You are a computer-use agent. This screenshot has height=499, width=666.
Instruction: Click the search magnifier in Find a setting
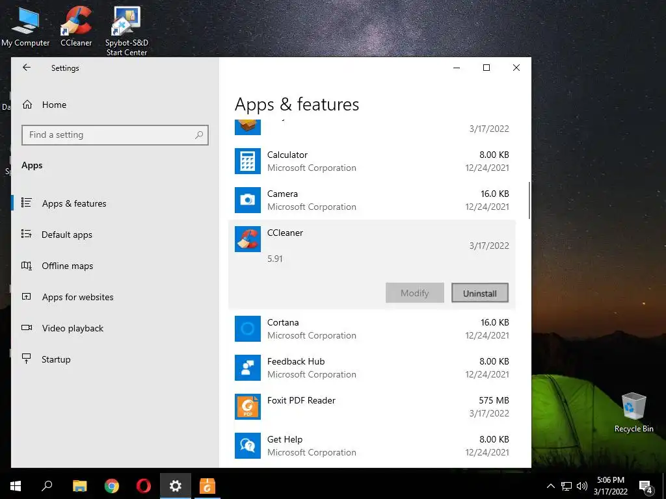[x=199, y=135]
